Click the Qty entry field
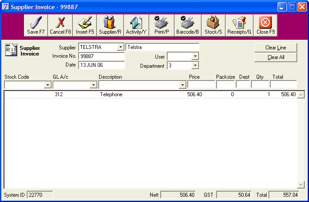 click(260, 84)
